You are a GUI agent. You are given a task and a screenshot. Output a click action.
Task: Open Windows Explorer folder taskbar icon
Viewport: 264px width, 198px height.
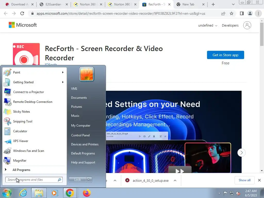[39, 193]
